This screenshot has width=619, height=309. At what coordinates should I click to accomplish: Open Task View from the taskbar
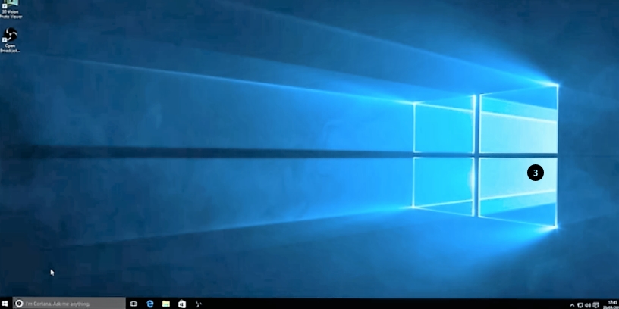[134, 303]
